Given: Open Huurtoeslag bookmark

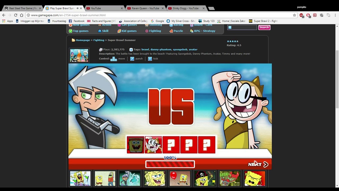Looking at the screenshot, I should (x=57, y=21).
